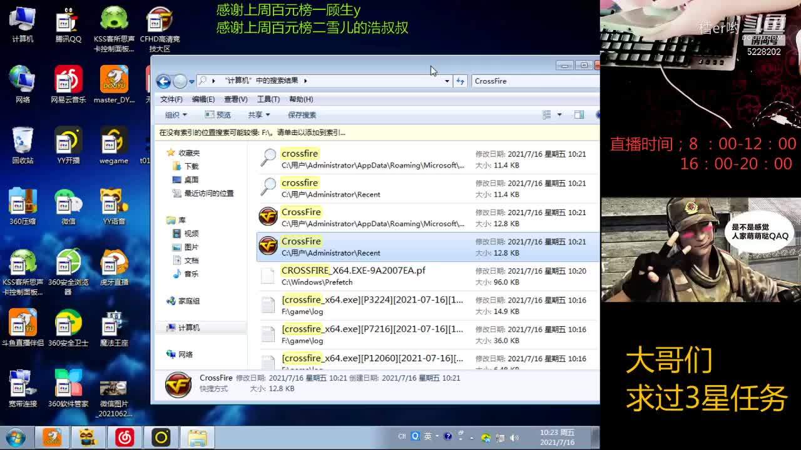
Task: Select the YY开播 desktop shortcut
Action: coord(68,146)
